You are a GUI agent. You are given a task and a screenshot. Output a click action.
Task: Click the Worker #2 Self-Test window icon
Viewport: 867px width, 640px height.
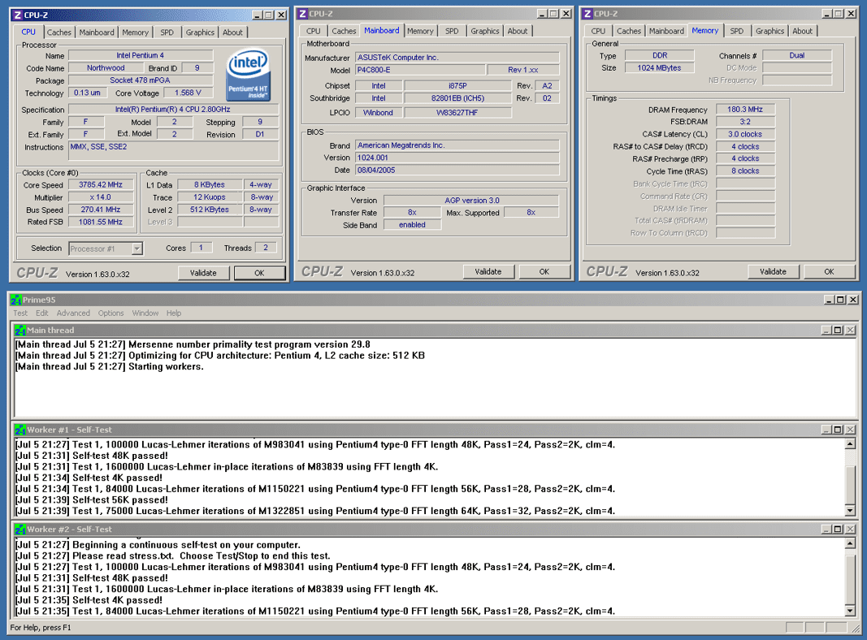click(x=20, y=529)
